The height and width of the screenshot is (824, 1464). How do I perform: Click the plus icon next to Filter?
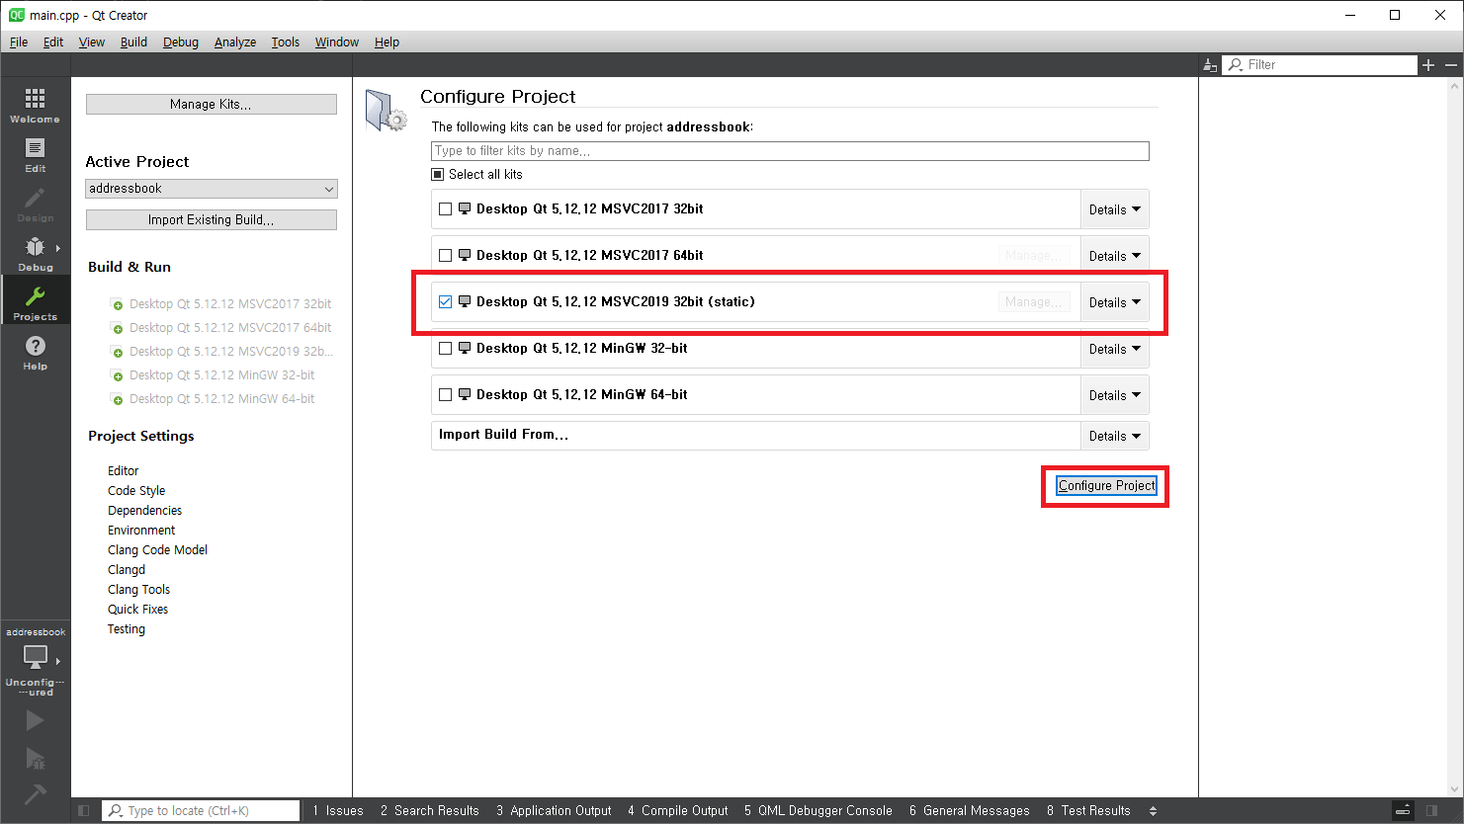[x=1428, y=65]
